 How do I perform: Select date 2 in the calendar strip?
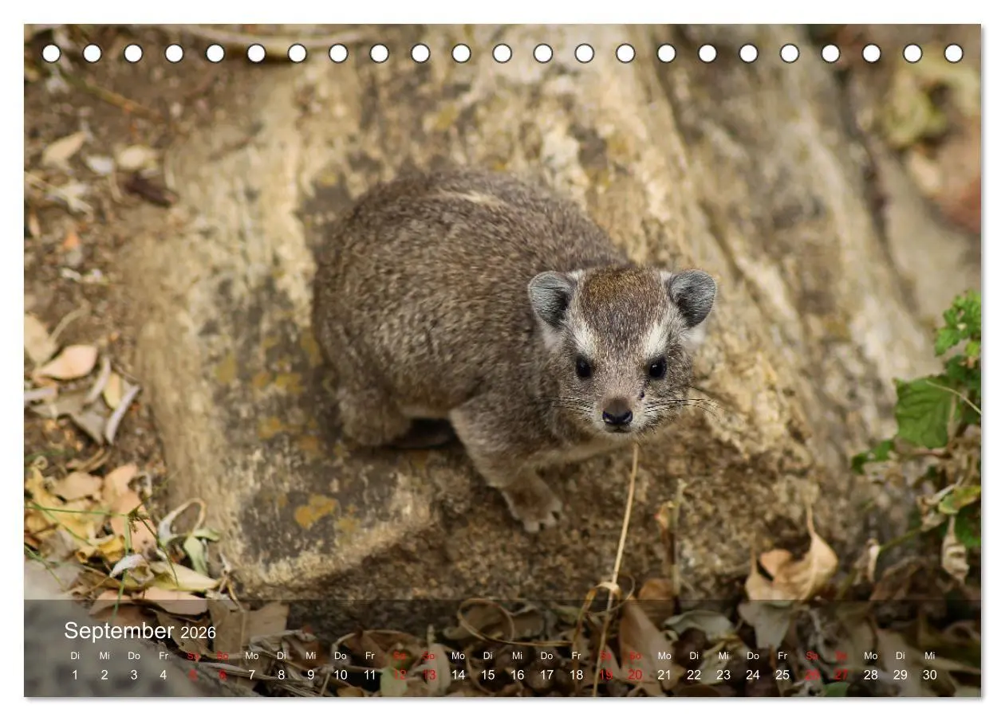point(104,675)
